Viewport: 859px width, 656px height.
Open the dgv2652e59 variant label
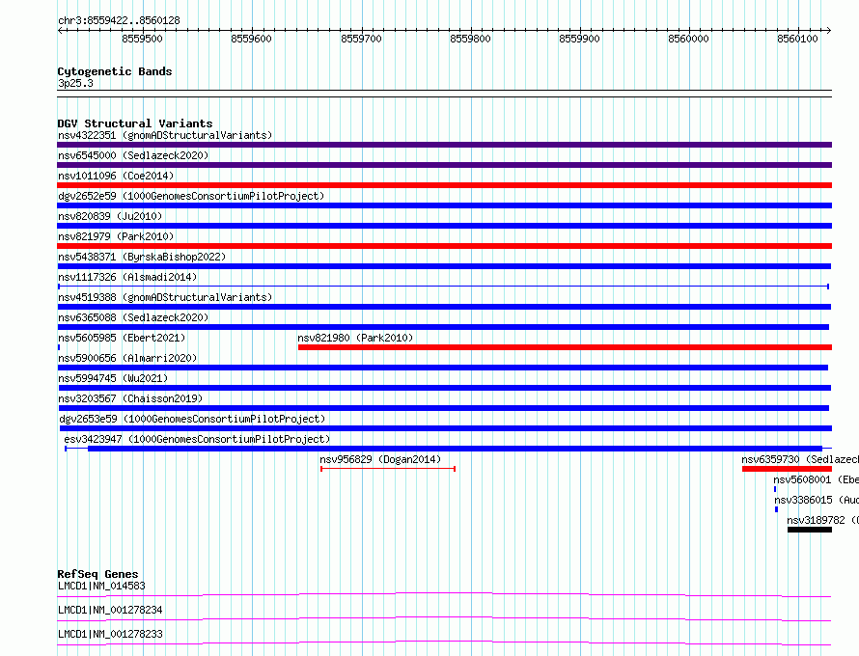(191, 196)
